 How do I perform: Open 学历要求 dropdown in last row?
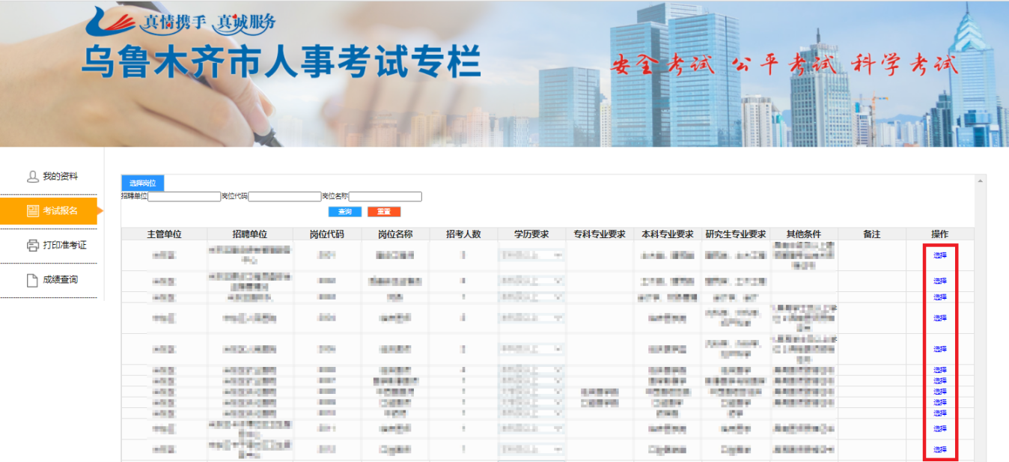tap(531, 450)
